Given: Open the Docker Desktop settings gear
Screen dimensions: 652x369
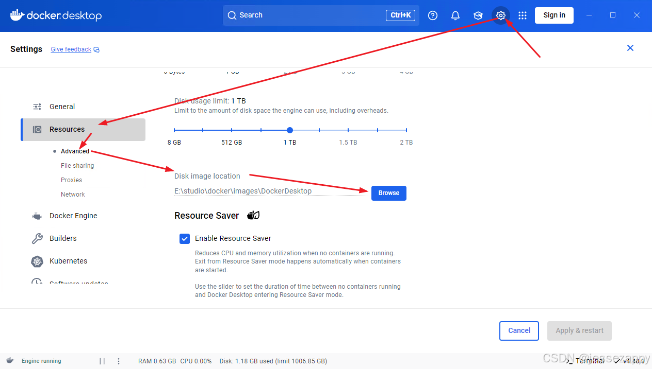Looking at the screenshot, I should point(500,15).
